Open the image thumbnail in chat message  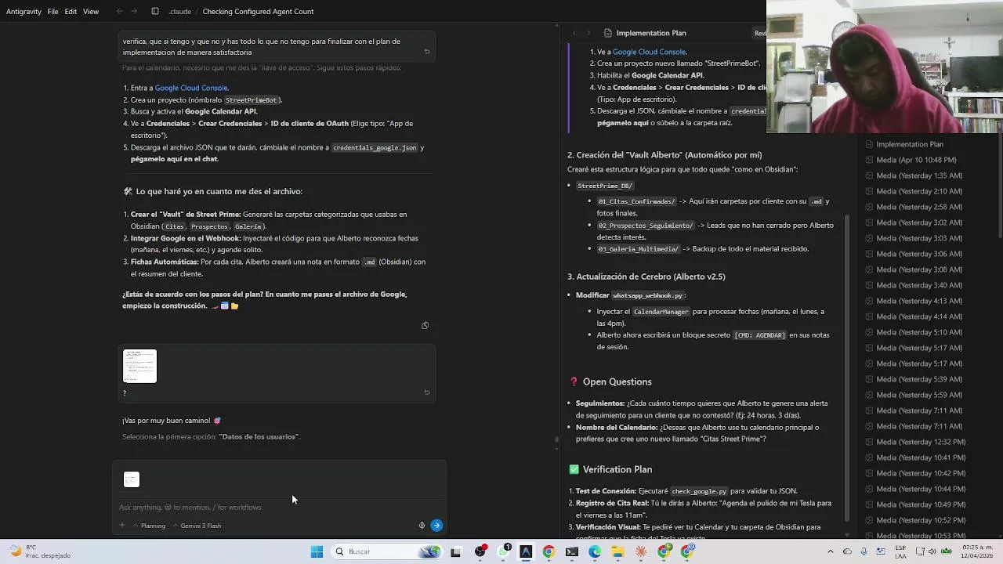pyautogui.click(x=139, y=366)
